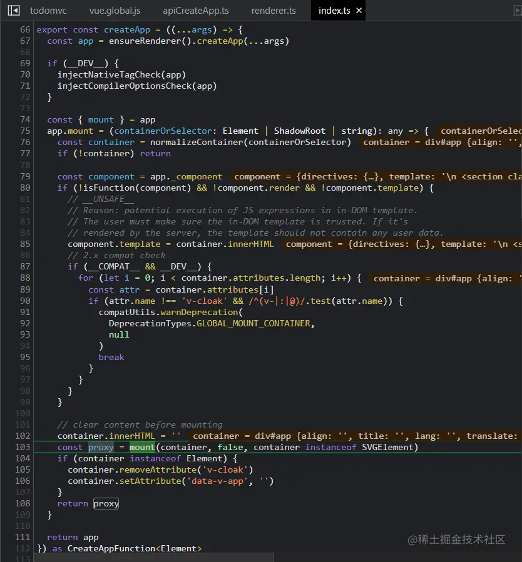Click "__UNSAFE__" comment on line 81
Viewport: 522px width, 562px height.
point(109,199)
